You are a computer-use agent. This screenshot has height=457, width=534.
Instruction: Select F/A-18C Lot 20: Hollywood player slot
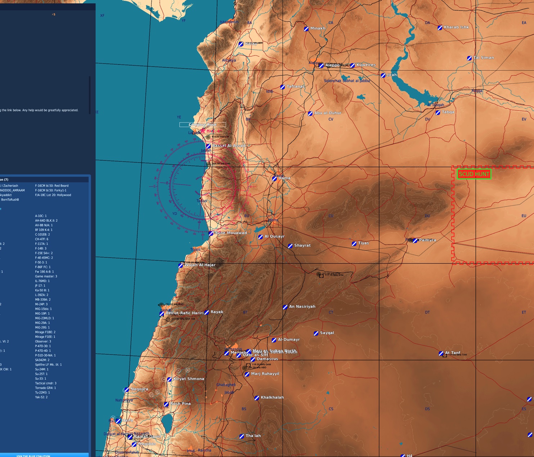[x=53, y=195]
